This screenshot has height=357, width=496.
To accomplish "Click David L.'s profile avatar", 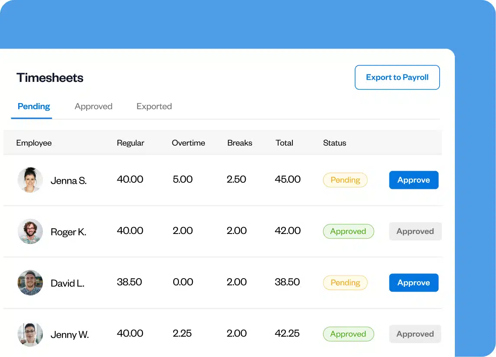I will [x=30, y=282].
